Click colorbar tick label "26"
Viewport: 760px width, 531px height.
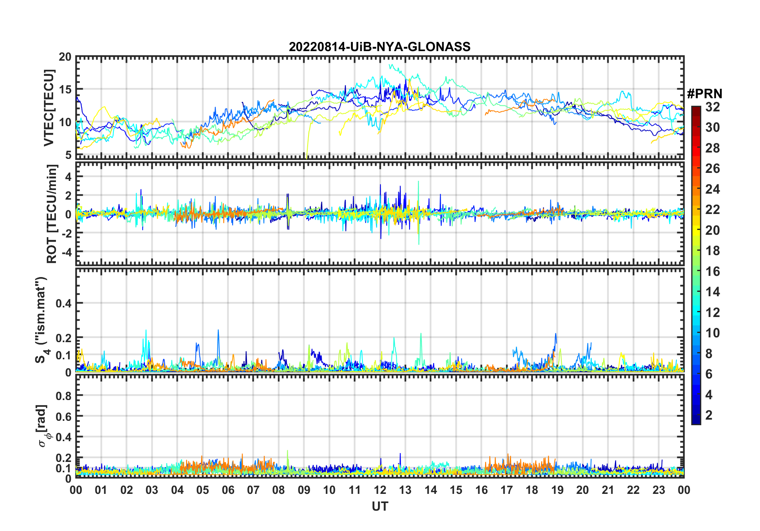(712, 168)
